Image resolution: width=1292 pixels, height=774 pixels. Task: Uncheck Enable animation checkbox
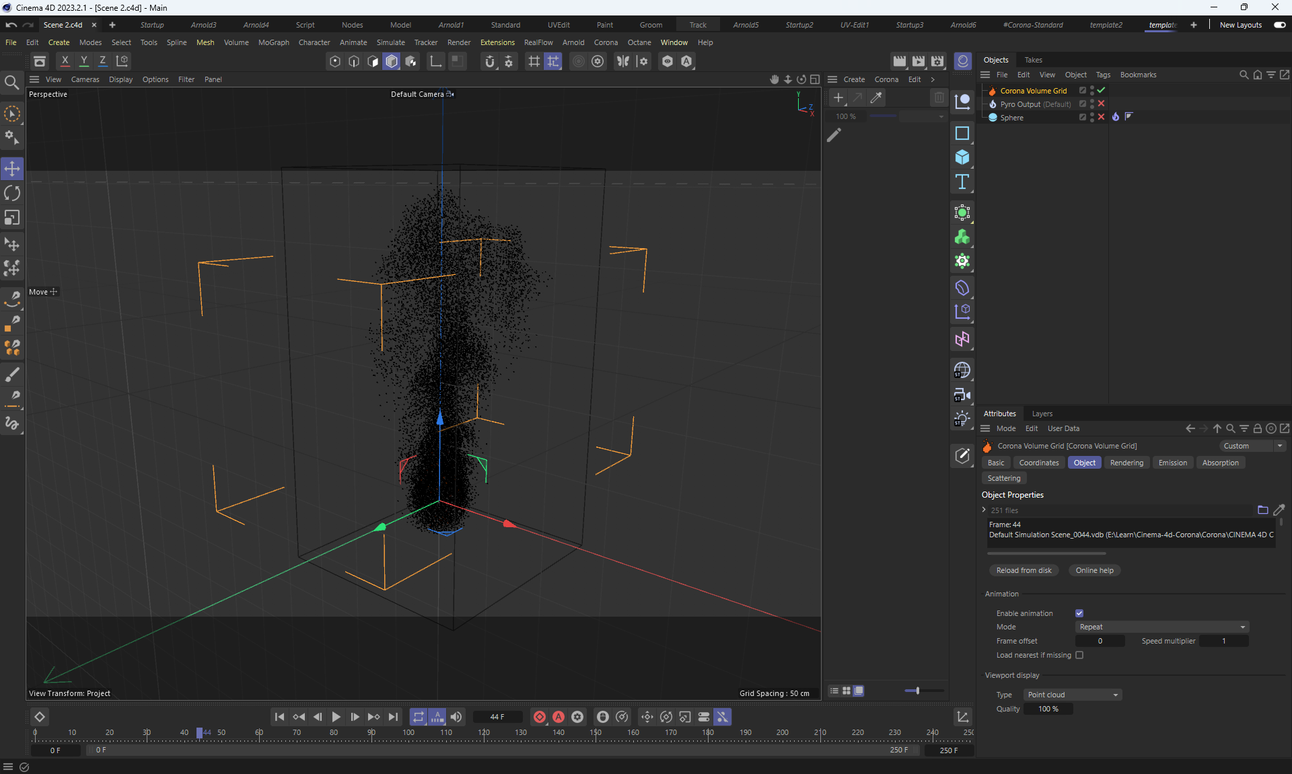pyautogui.click(x=1079, y=613)
